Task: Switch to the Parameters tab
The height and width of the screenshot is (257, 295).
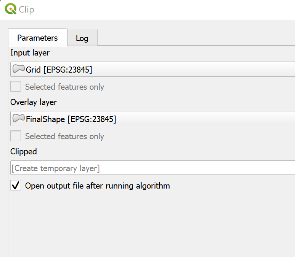Action: click(37, 38)
